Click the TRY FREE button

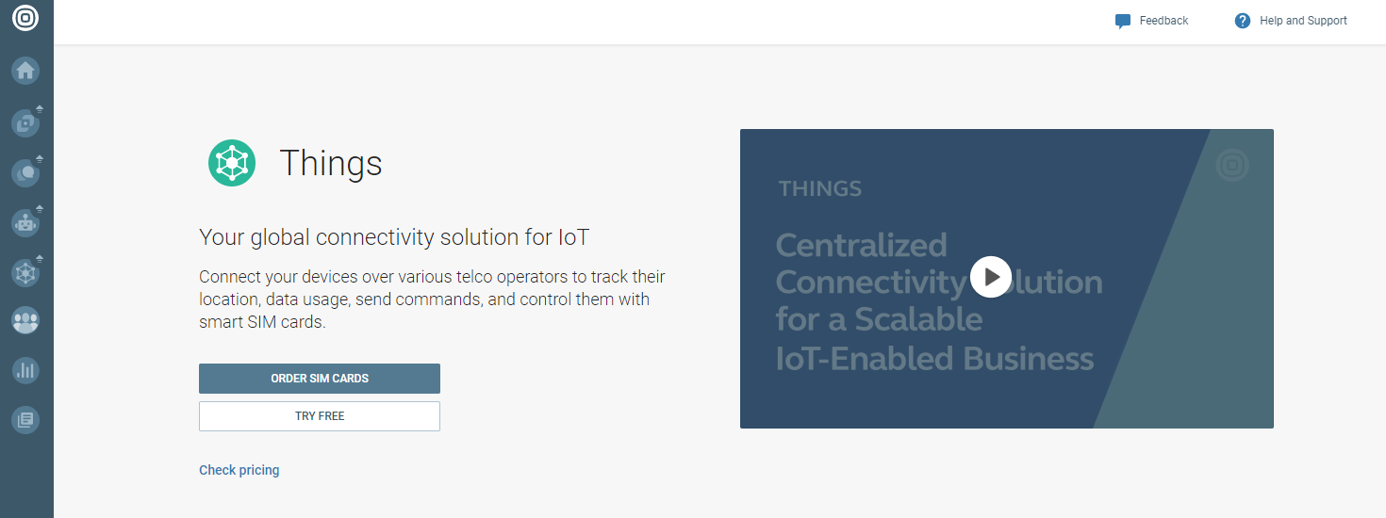pyautogui.click(x=320, y=416)
